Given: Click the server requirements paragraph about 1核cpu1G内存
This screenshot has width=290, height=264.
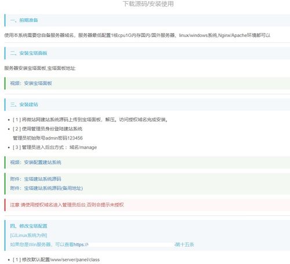Looking at the screenshot, I should click(x=137, y=35).
